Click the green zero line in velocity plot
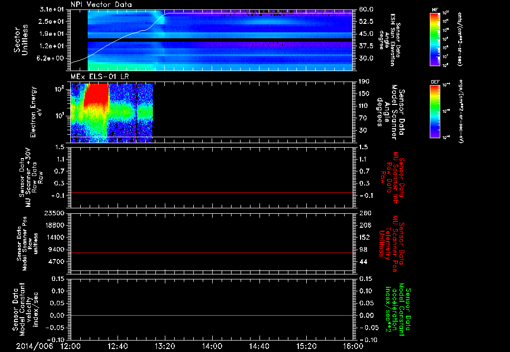 coord(212,315)
